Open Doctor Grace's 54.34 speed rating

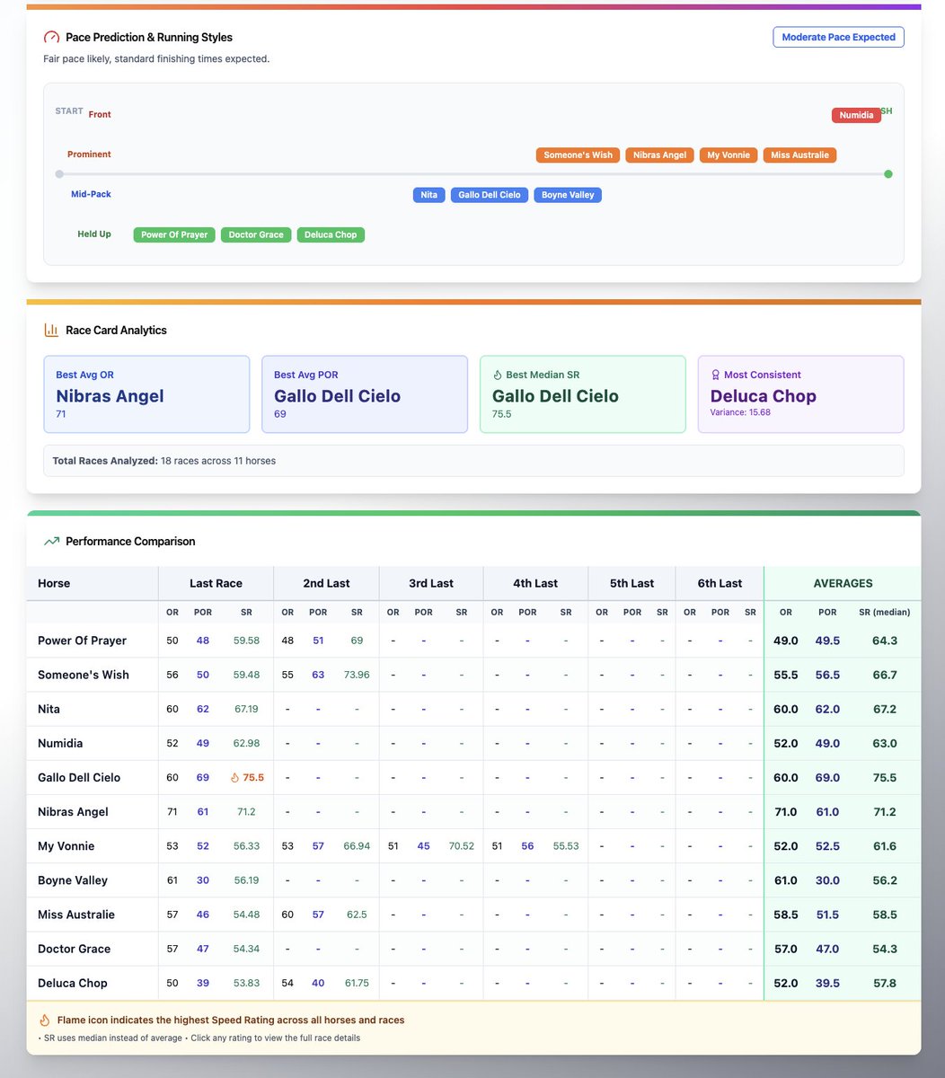click(x=246, y=949)
